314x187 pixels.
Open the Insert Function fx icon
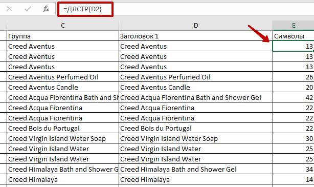(x=46, y=9)
